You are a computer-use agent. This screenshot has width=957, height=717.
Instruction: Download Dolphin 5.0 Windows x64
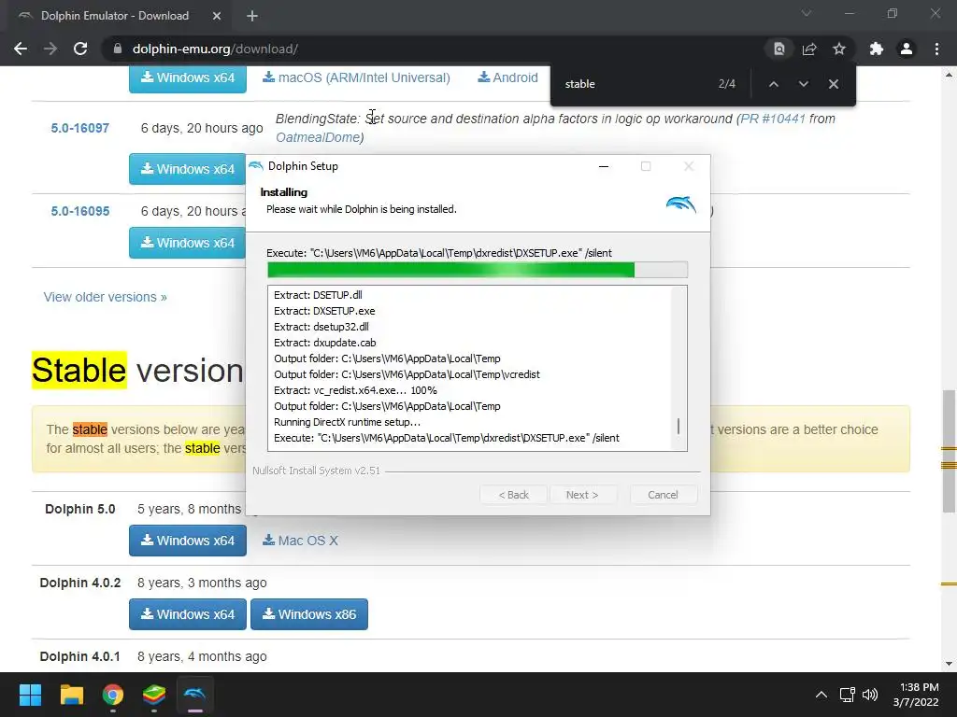(x=187, y=541)
